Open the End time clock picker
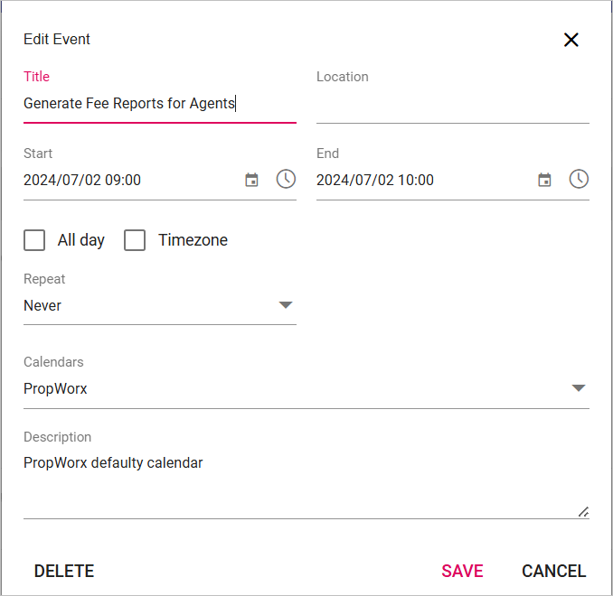The image size is (613, 596). (579, 180)
